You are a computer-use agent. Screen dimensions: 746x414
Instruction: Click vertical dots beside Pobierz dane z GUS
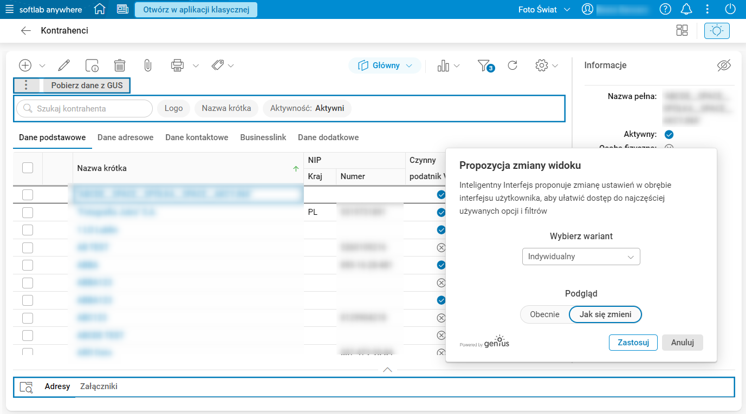(x=27, y=86)
